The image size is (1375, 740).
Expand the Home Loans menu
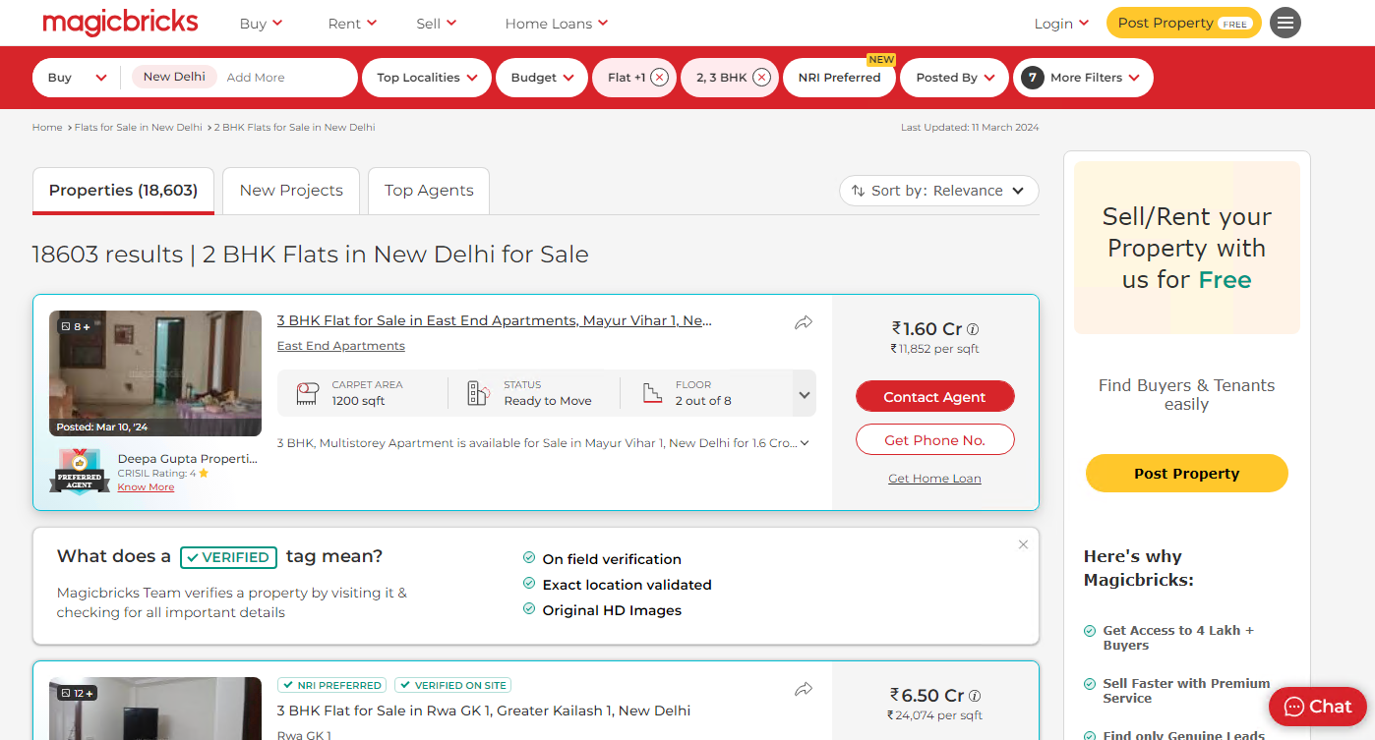(557, 24)
